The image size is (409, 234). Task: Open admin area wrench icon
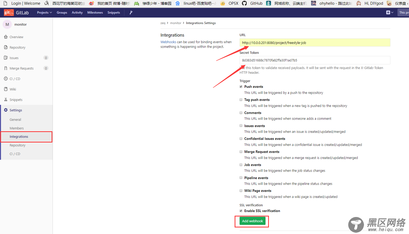point(131,13)
